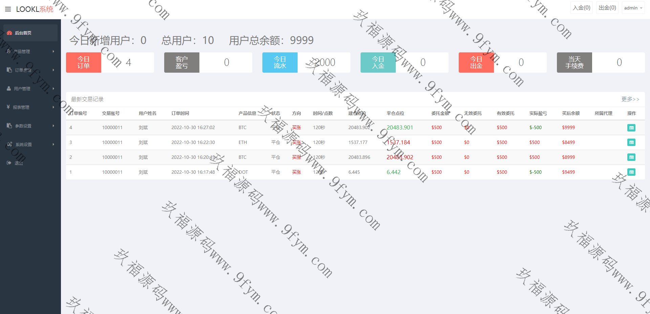Image resolution: width=650 pixels, height=314 pixels.
Task: Click the 入金(0) button
Action: pyautogui.click(x=581, y=8)
